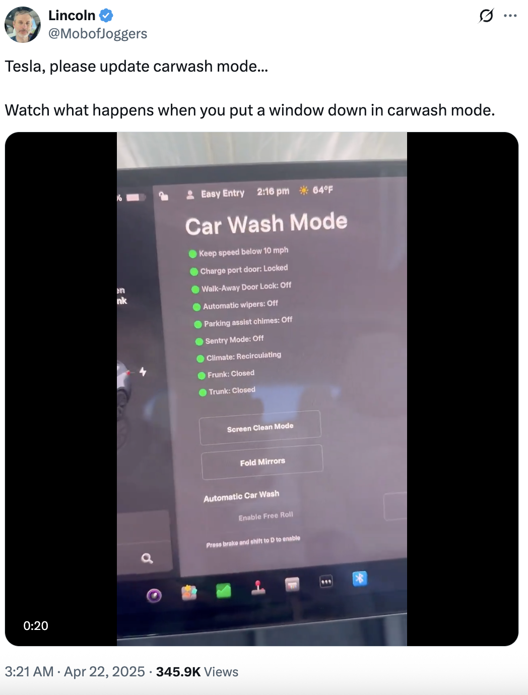
Task: Click the Bluetooth icon in the Tesla dock
Action: pos(360,578)
